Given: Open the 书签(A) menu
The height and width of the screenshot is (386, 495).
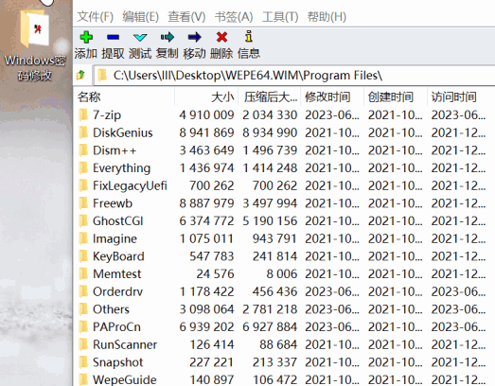Looking at the screenshot, I should coord(234,16).
